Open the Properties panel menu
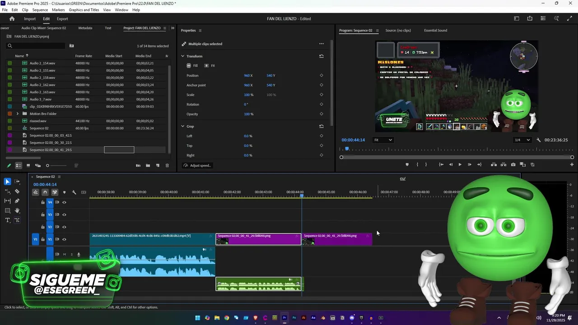Image resolution: width=578 pixels, height=325 pixels. (200, 31)
